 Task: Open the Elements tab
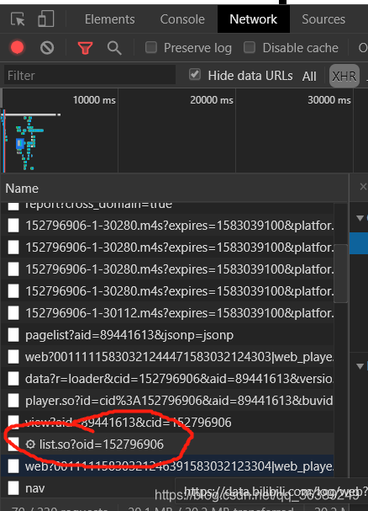[110, 19]
